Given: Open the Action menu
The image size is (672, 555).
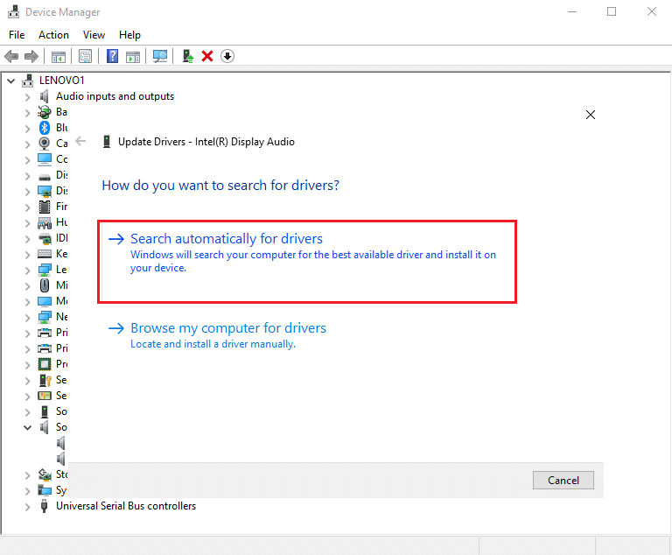Looking at the screenshot, I should tap(53, 35).
